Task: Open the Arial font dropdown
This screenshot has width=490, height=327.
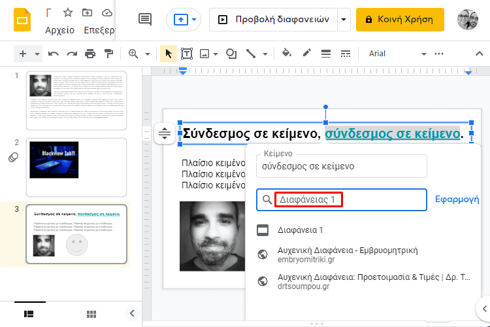Action: (x=397, y=54)
